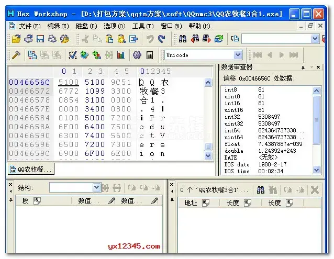Screen dimensions: 334x259
Task: Click the int32 value 5308497
Action: [269, 117]
